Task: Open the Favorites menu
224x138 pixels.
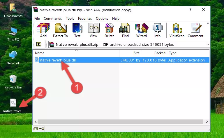Action: click(x=85, y=19)
